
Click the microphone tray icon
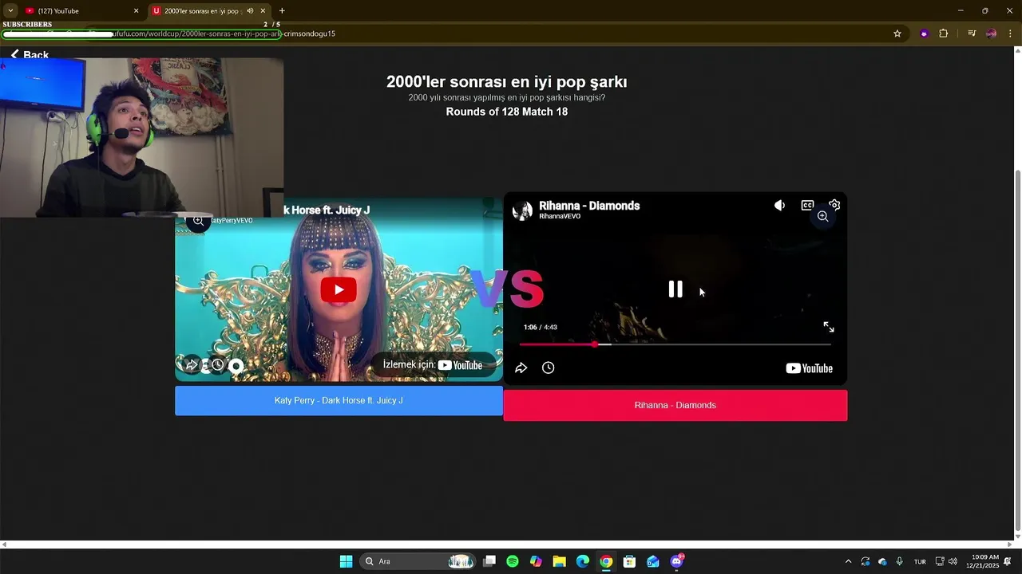coord(900,561)
